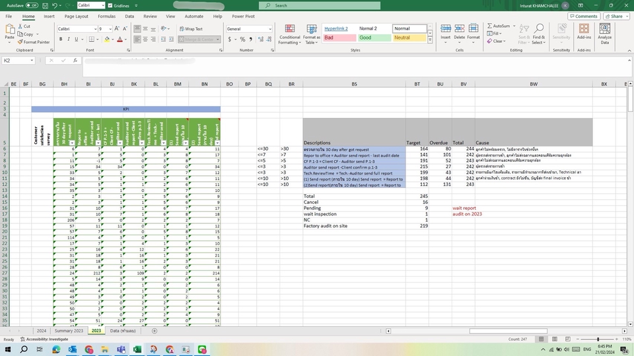
Task: Click the Wrap Text button
Action: [191, 29]
